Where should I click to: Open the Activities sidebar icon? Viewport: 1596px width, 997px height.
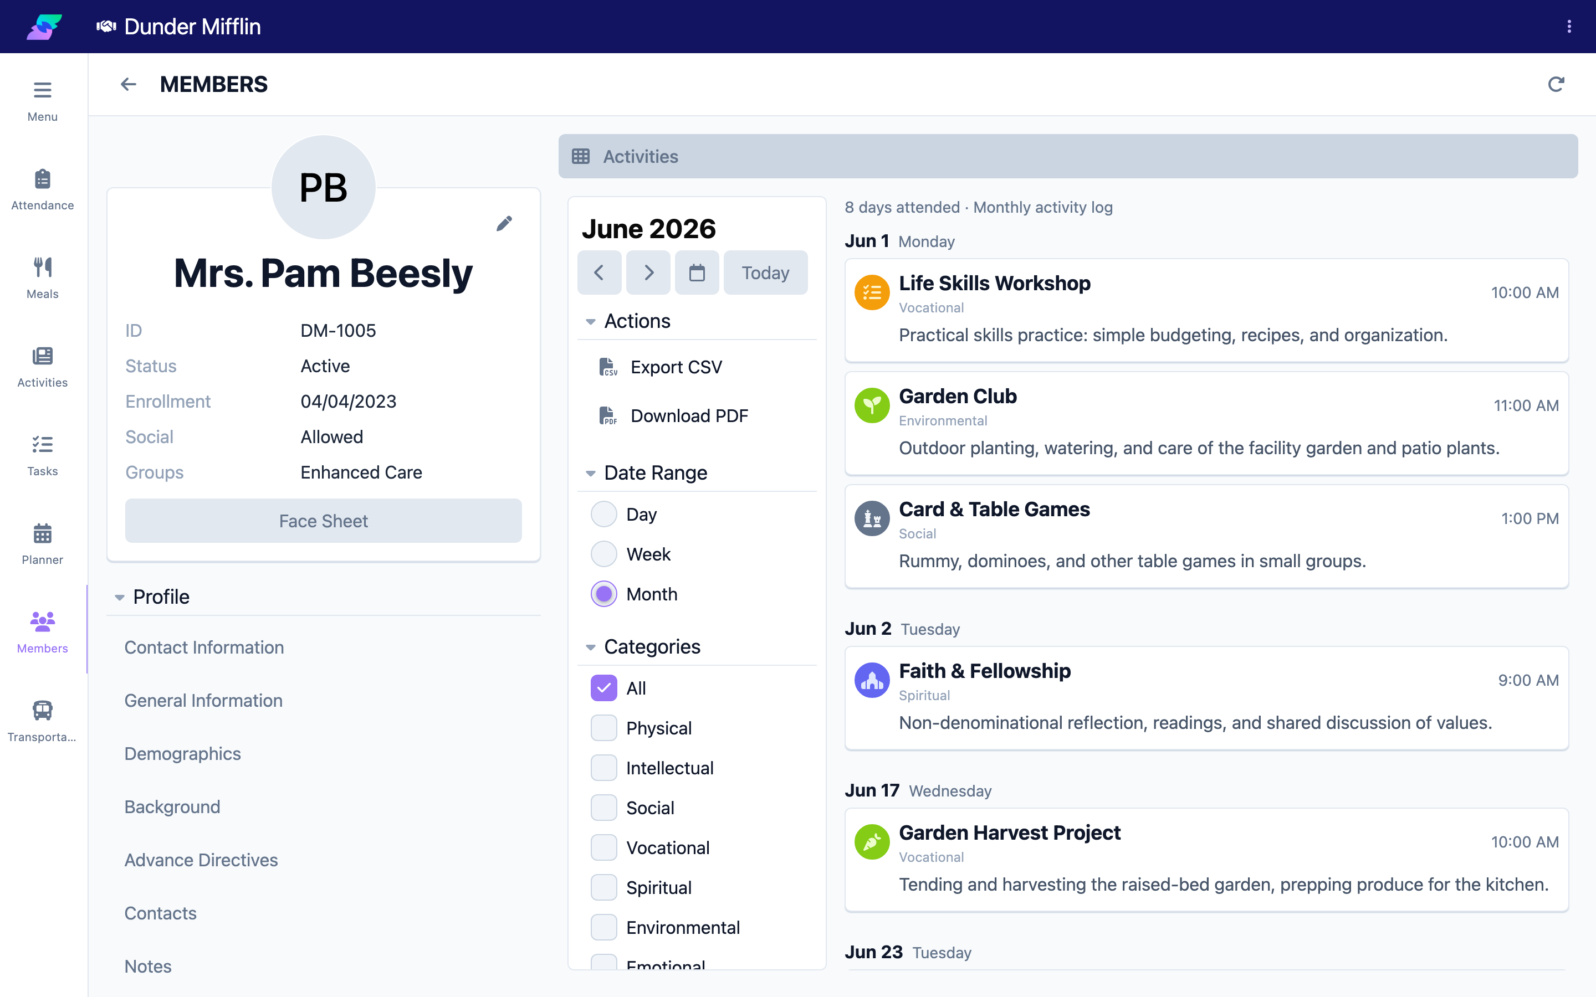pyautogui.click(x=42, y=356)
